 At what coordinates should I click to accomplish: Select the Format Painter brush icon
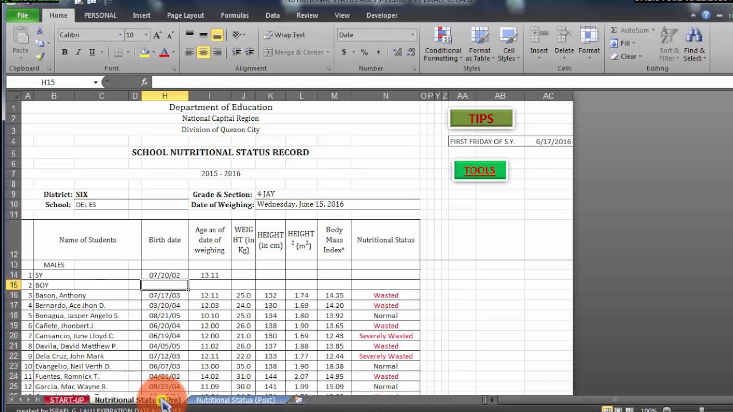40,56
